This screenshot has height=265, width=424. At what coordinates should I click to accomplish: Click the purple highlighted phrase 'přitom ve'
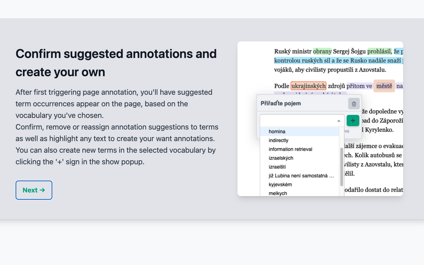pos(359,86)
